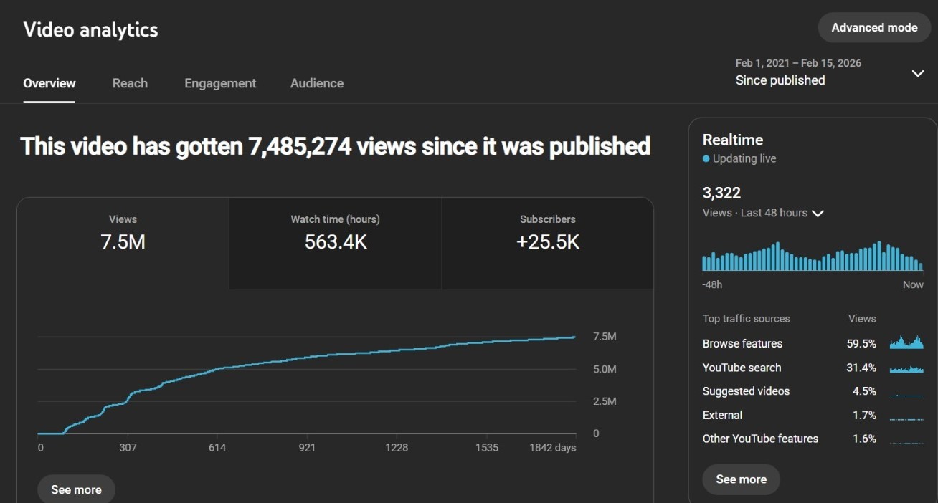938x503 pixels.
Task: Switch to the Reach tab
Action: point(130,83)
